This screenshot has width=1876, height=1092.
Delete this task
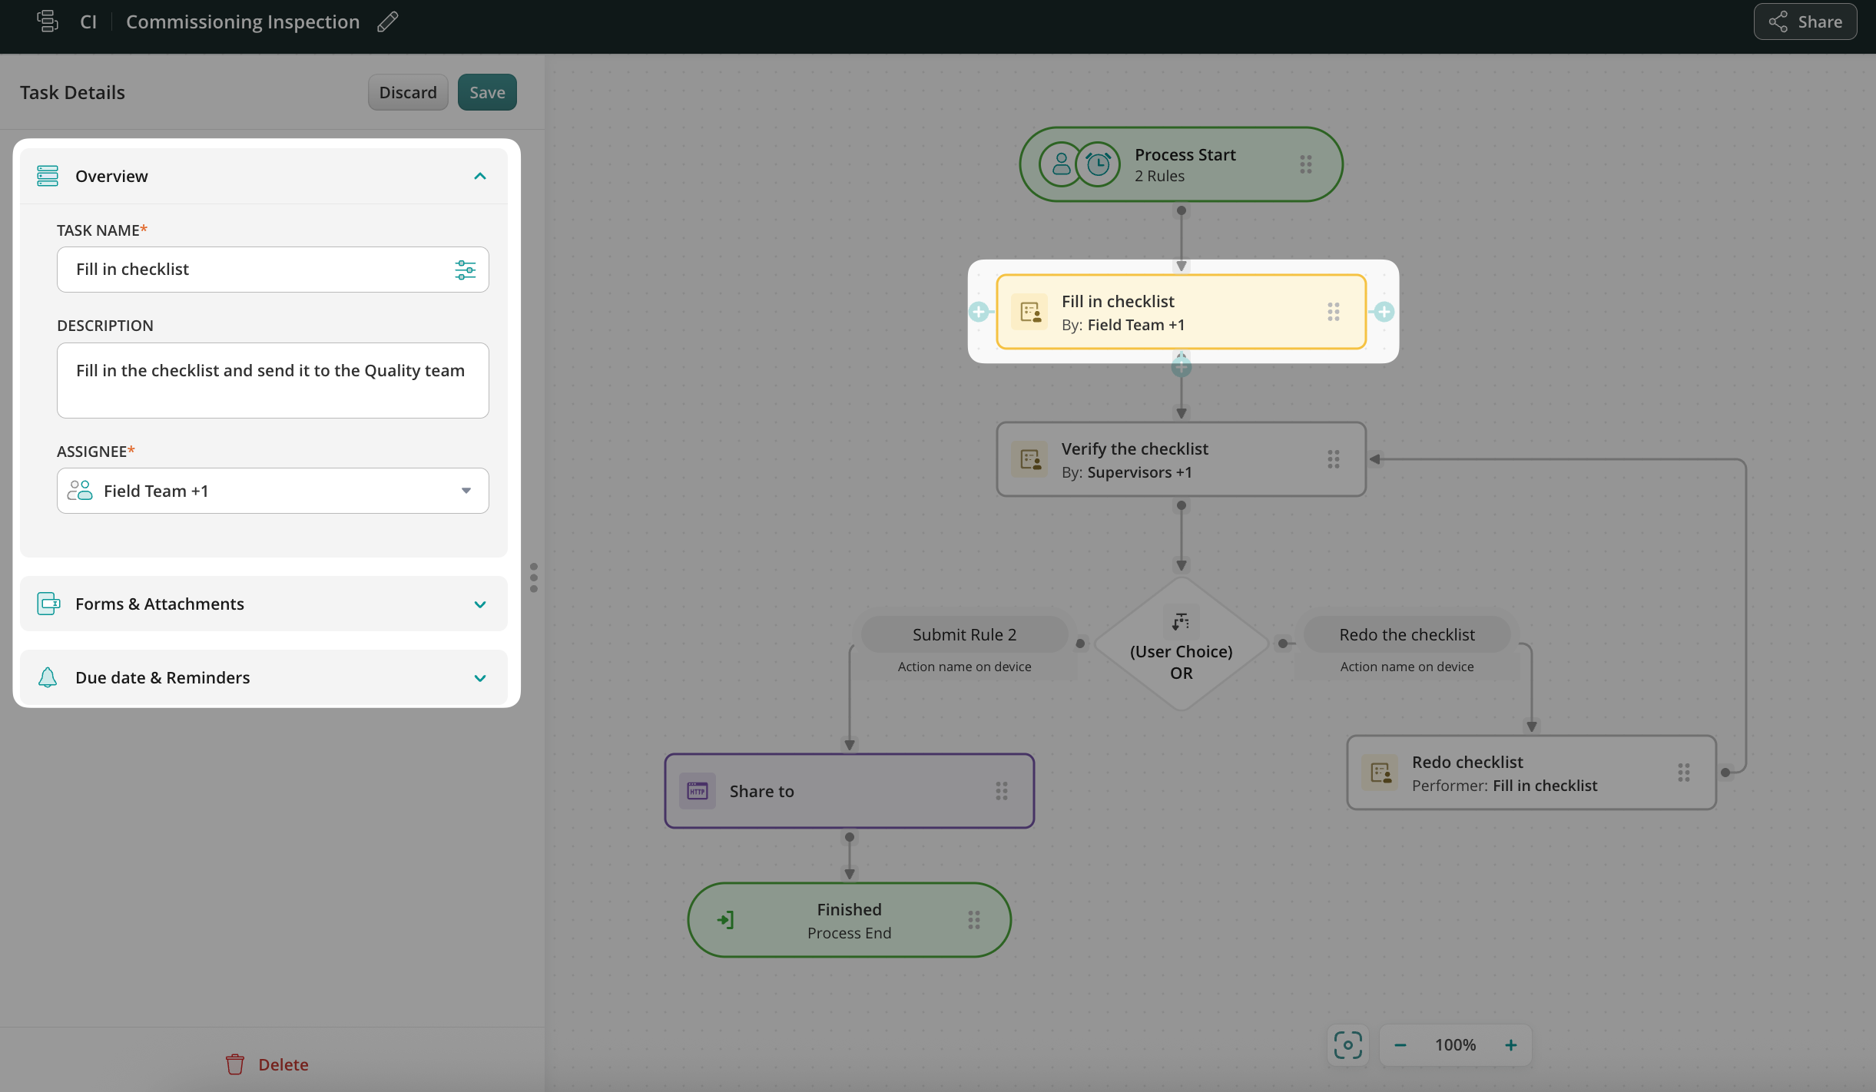tap(267, 1064)
